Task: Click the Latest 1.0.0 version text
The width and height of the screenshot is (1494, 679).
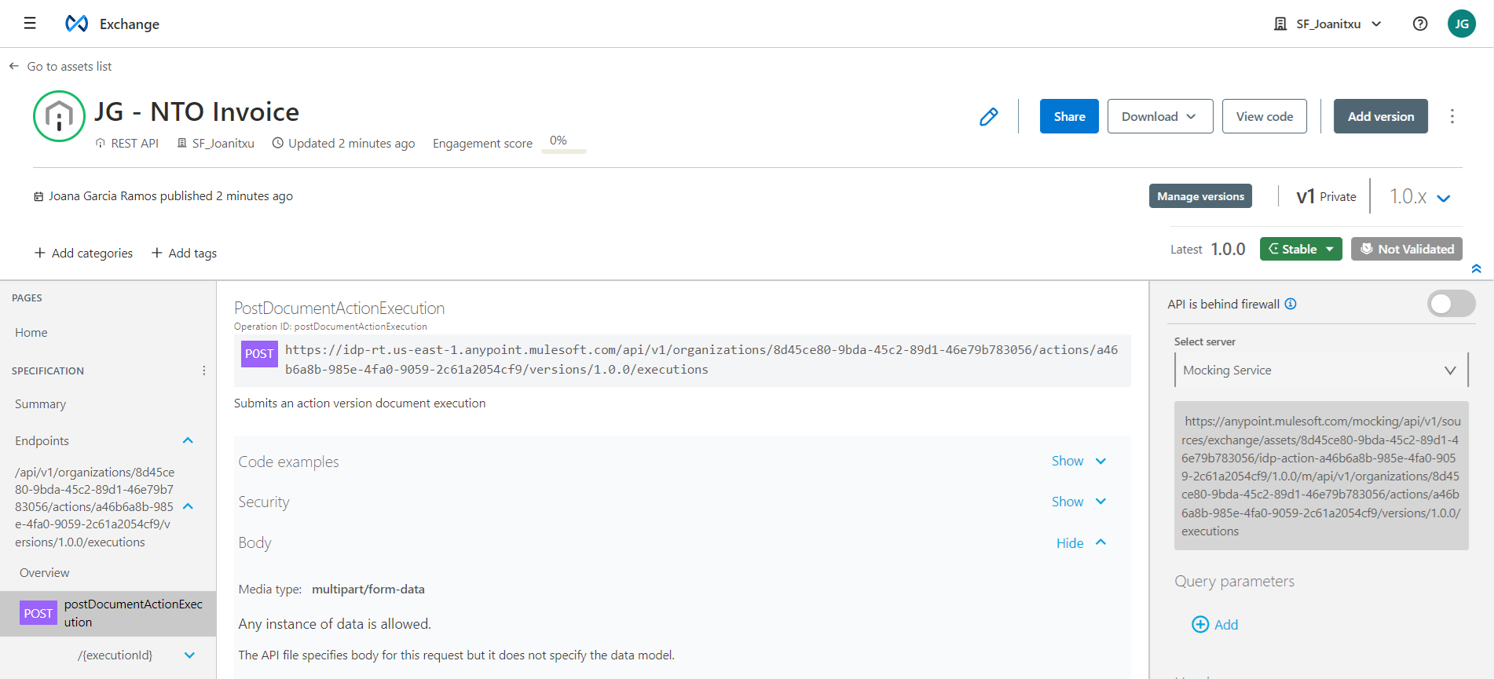Action: [x=1208, y=249]
